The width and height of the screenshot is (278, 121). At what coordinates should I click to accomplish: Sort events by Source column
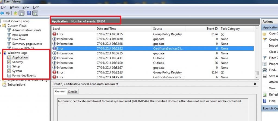[x=168, y=29]
